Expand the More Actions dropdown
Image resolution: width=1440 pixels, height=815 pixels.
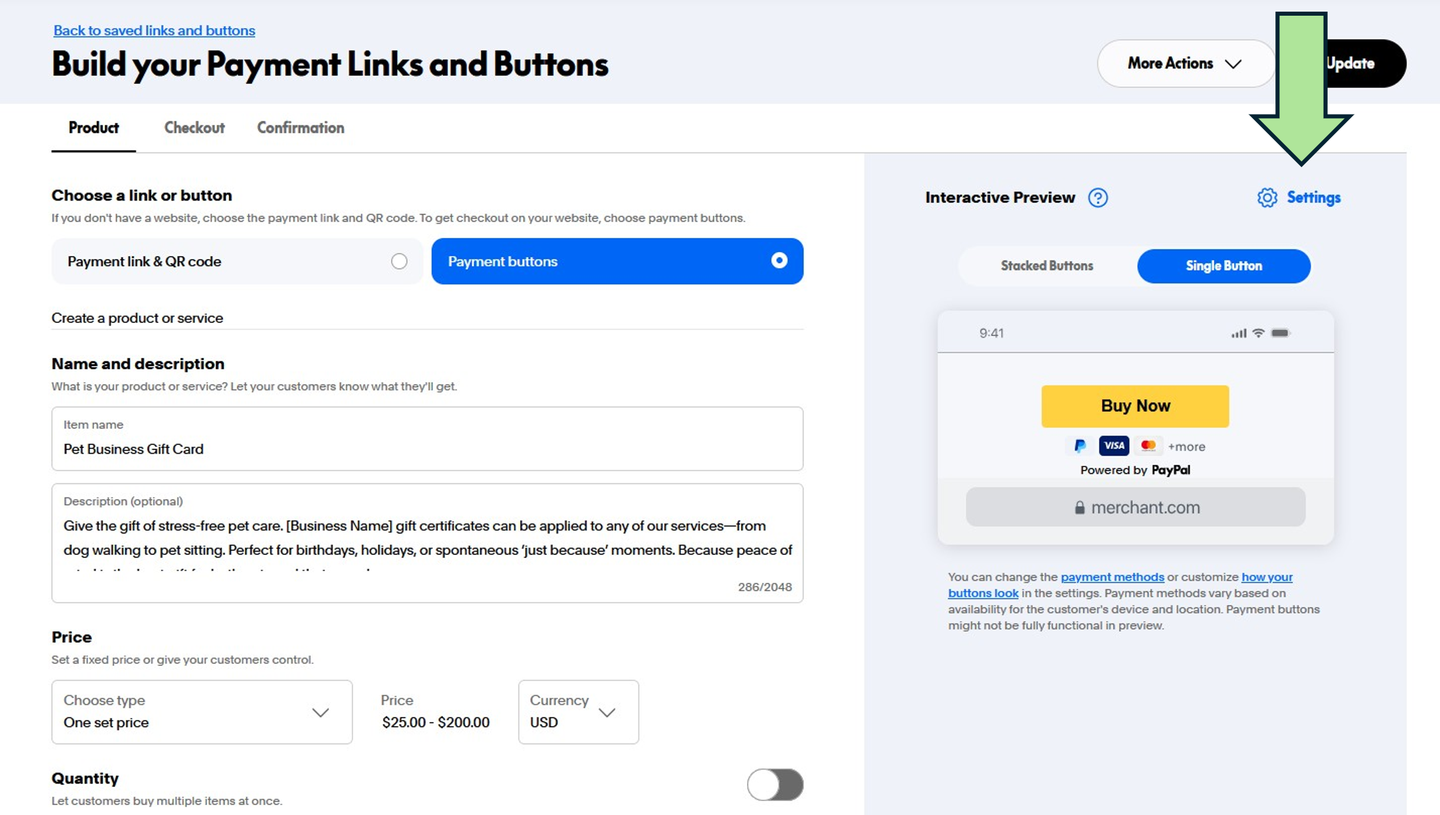[x=1186, y=63]
